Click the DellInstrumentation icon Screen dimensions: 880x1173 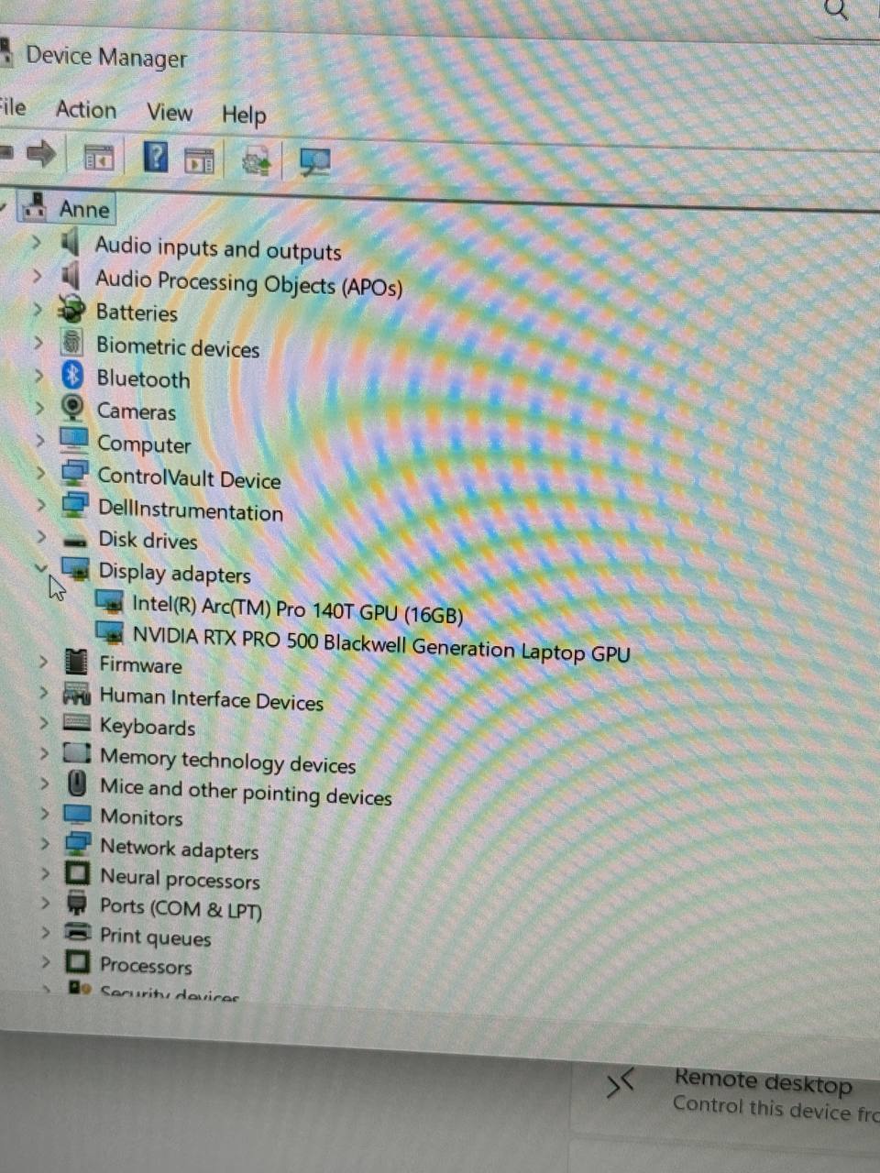74,505
